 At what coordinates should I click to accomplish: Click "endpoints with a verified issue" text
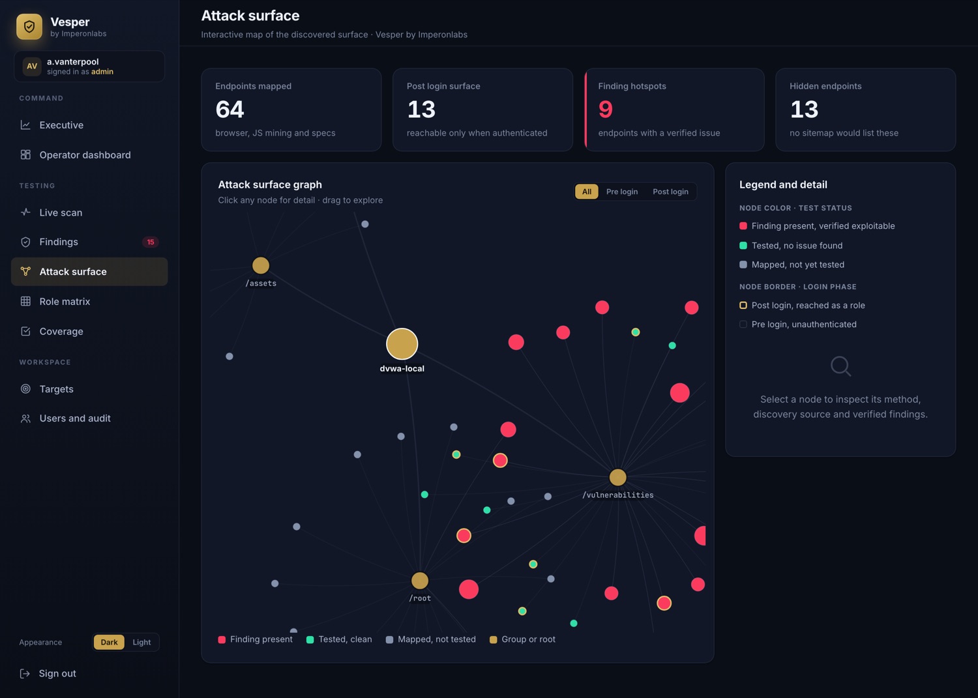[x=659, y=133]
